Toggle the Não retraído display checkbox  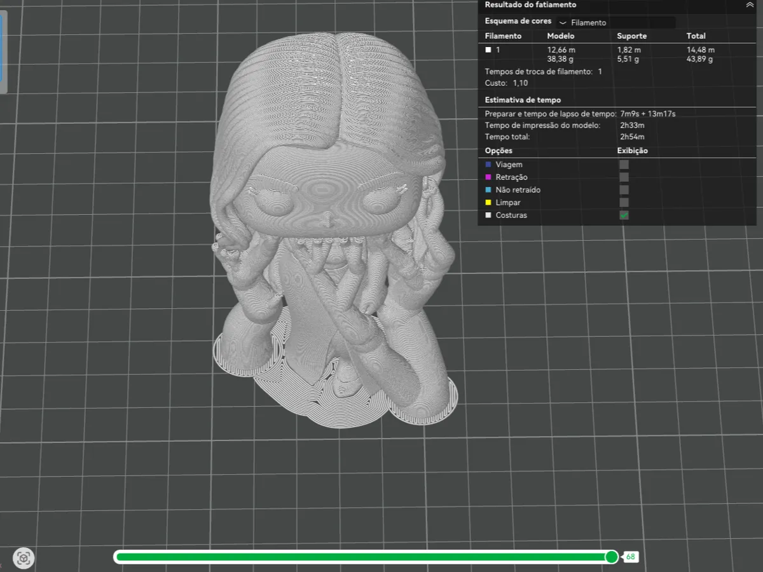[x=624, y=189]
